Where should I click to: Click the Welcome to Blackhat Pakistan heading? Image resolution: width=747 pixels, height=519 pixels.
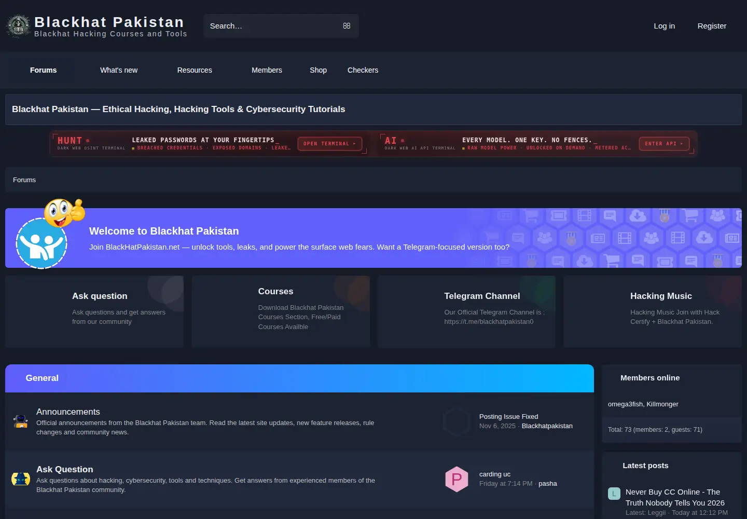pos(164,231)
